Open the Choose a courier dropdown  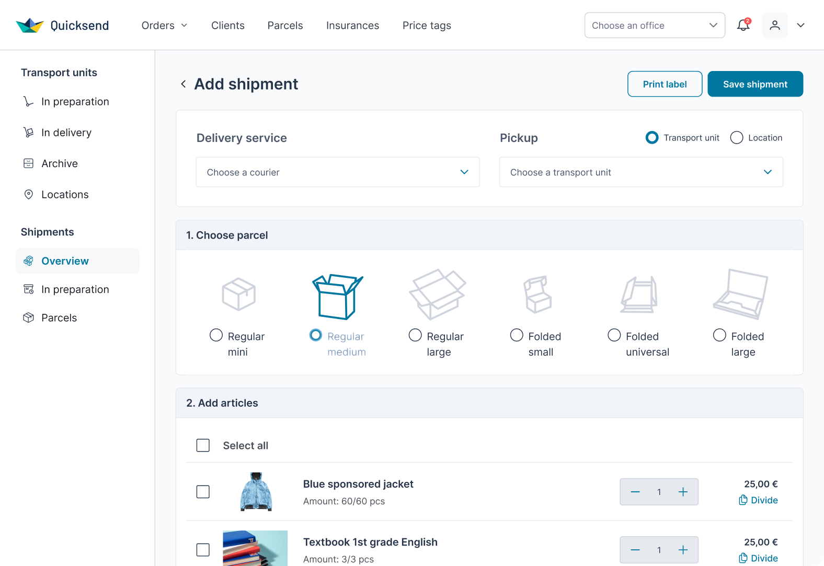pos(338,172)
